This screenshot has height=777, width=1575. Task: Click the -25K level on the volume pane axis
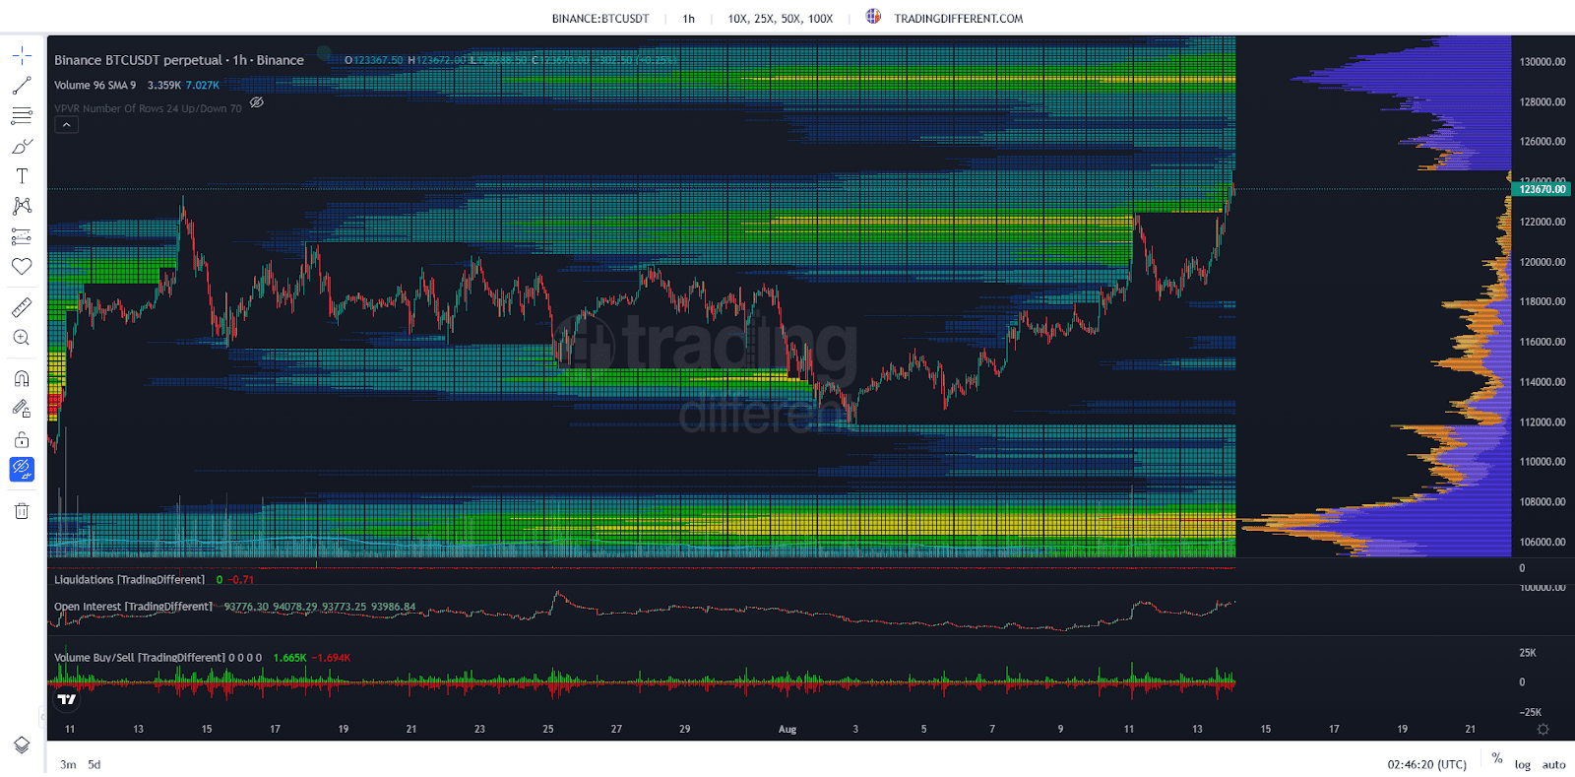pyautogui.click(x=1531, y=712)
